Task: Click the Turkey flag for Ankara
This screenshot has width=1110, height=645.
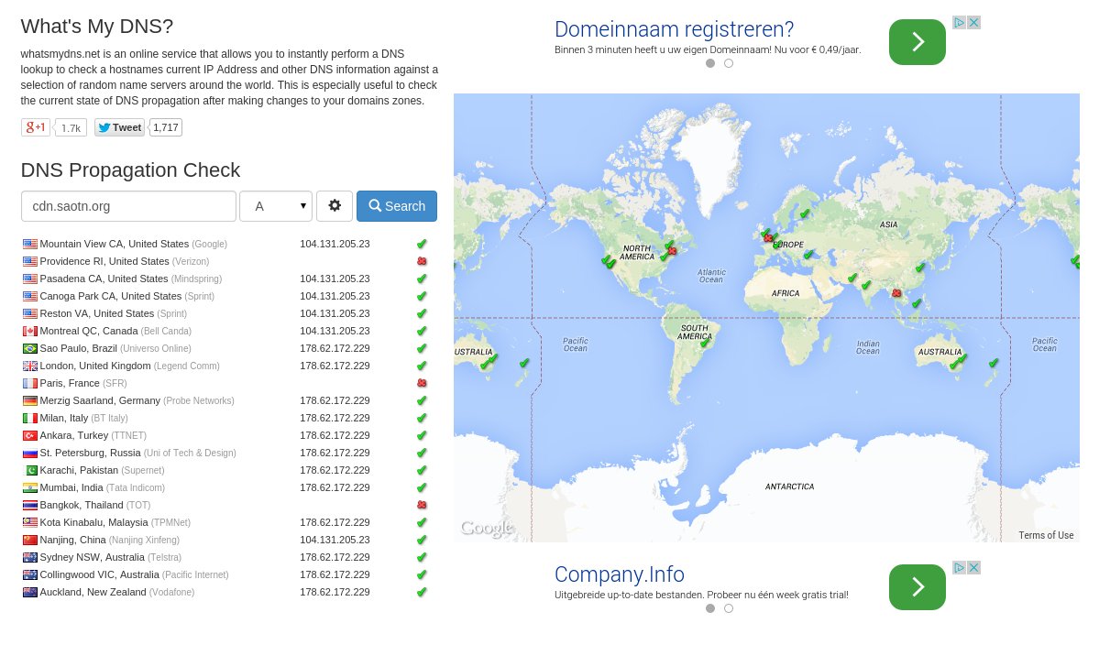Action: tap(30, 435)
